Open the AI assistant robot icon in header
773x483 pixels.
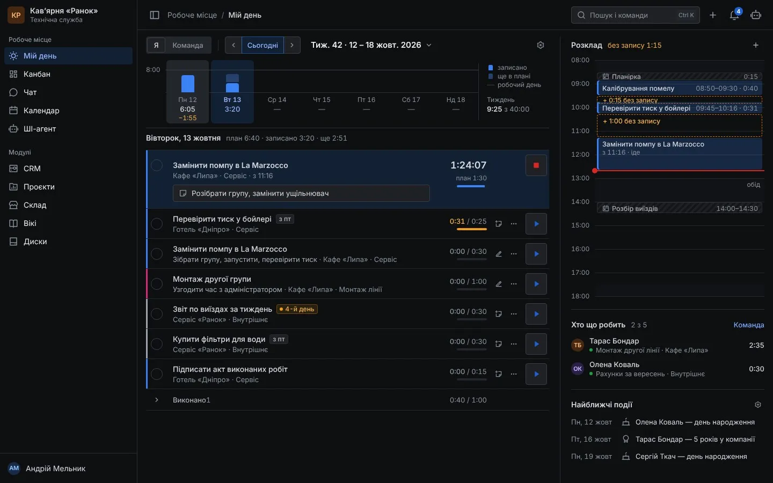756,15
